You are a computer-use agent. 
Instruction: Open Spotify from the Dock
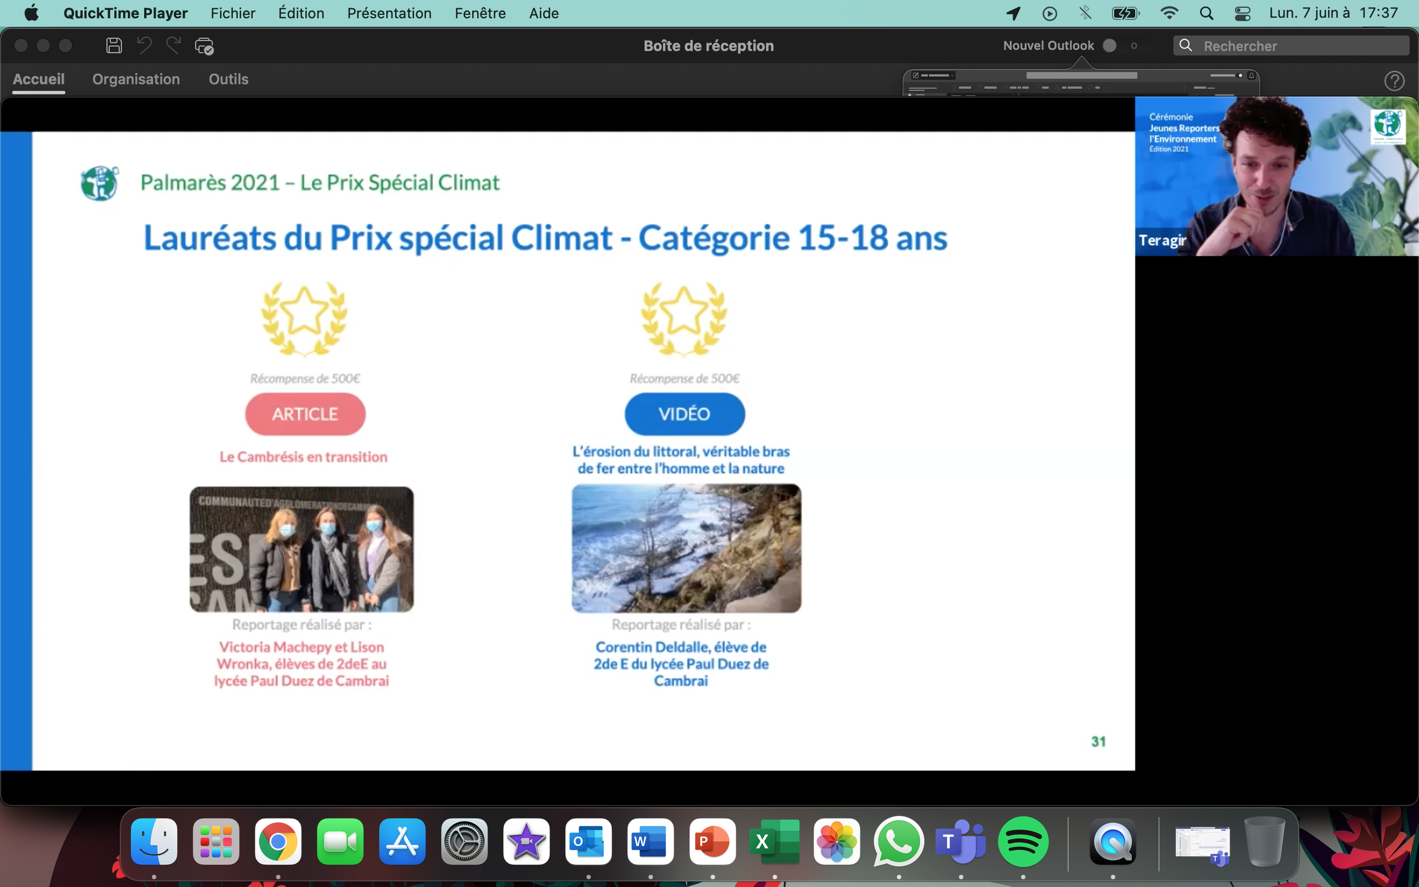tap(1023, 841)
